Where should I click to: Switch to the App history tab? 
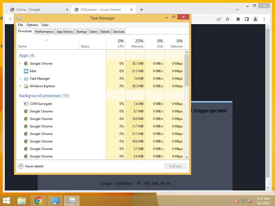point(65,32)
